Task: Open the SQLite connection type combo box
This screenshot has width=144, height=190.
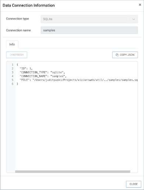Action: click(89, 19)
